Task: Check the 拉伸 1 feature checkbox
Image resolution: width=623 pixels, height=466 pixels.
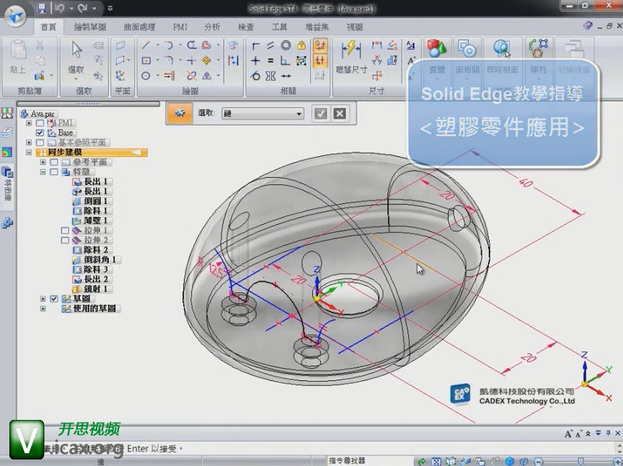Action: (x=66, y=230)
